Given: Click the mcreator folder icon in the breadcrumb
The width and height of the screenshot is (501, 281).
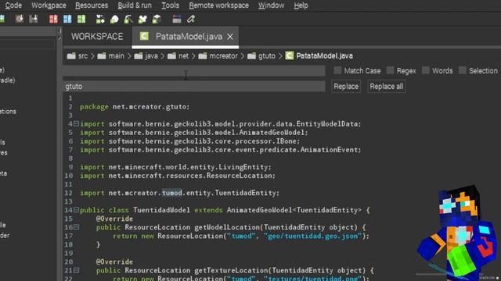Looking at the screenshot, I should pos(203,56).
